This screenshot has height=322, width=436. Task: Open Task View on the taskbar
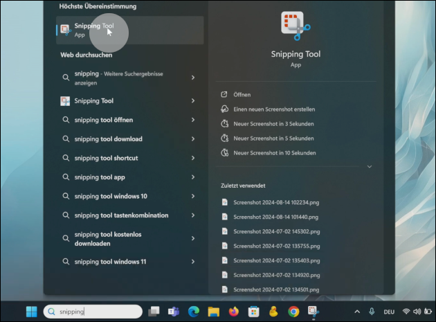(154, 312)
